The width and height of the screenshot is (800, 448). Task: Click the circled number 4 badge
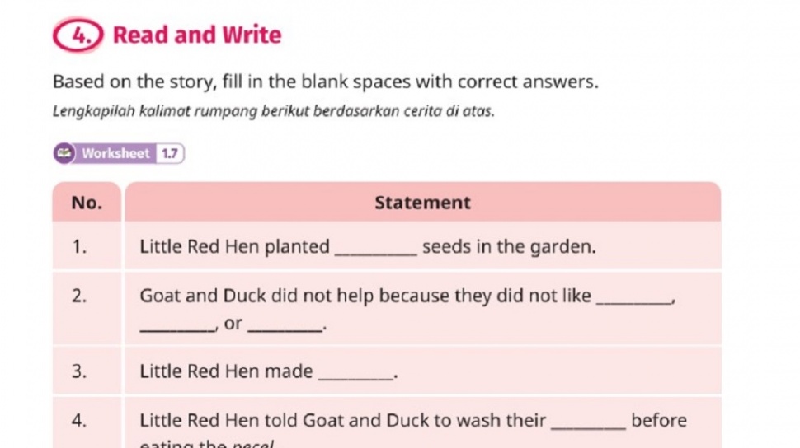[80, 35]
